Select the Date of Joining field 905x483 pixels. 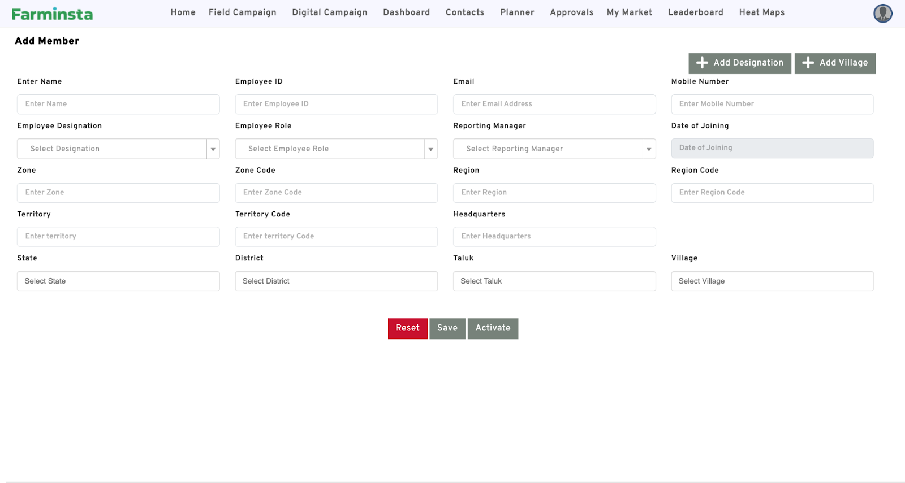coord(772,148)
